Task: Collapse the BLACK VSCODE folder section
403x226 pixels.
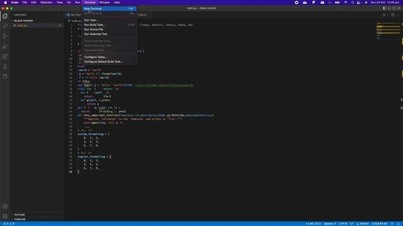Action: pyautogui.click(x=37, y=21)
